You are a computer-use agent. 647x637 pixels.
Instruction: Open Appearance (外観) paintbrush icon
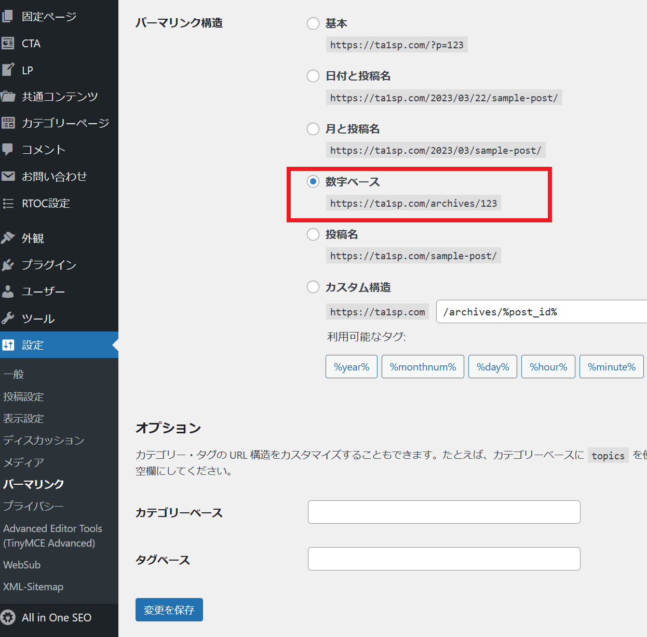(x=8, y=238)
